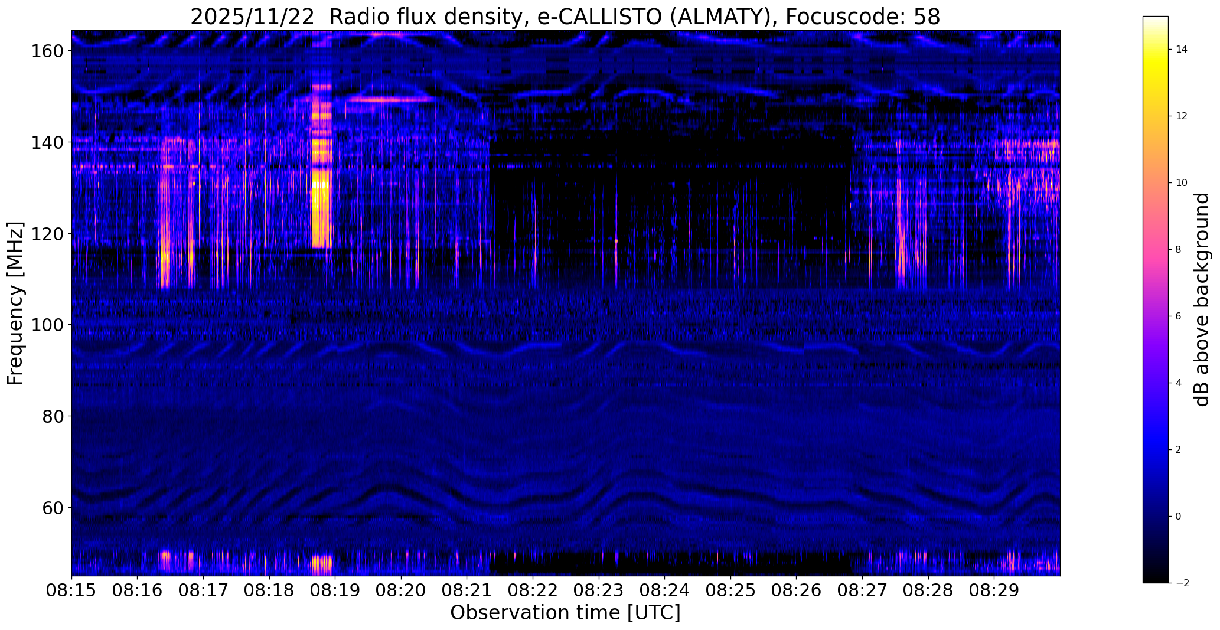1220x630 pixels.
Task: Click the colorbar tick label 2
Action: coord(1178,450)
